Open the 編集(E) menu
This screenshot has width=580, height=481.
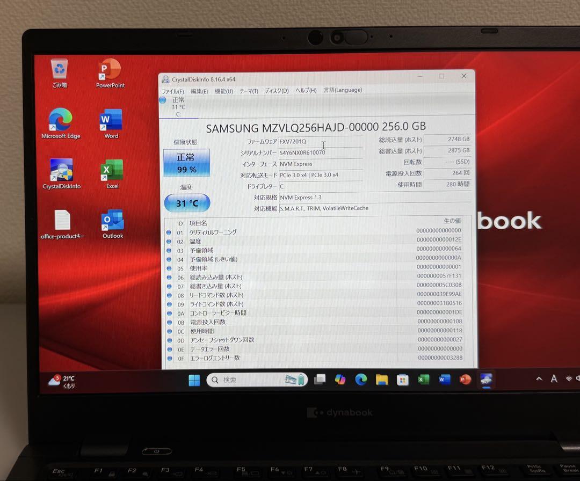[199, 91]
